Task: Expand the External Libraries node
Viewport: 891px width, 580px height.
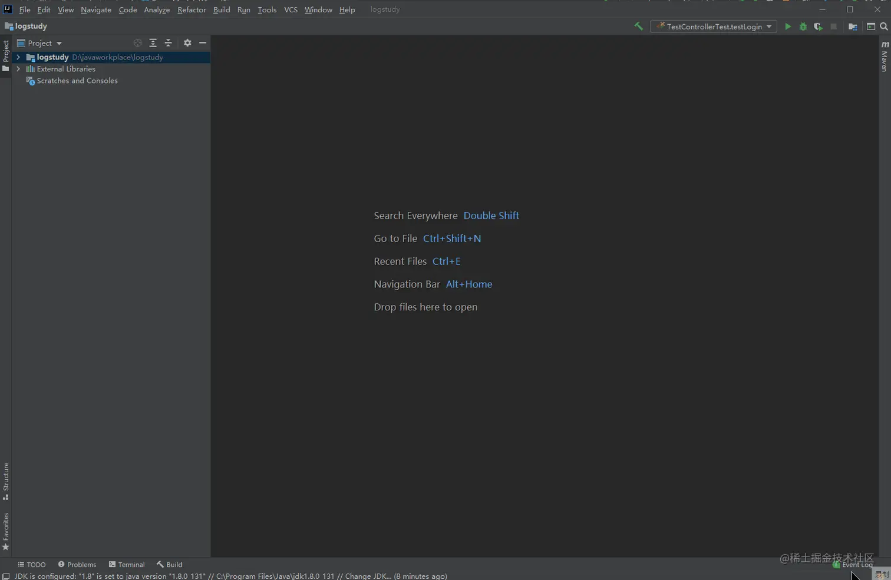Action: click(18, 69)
